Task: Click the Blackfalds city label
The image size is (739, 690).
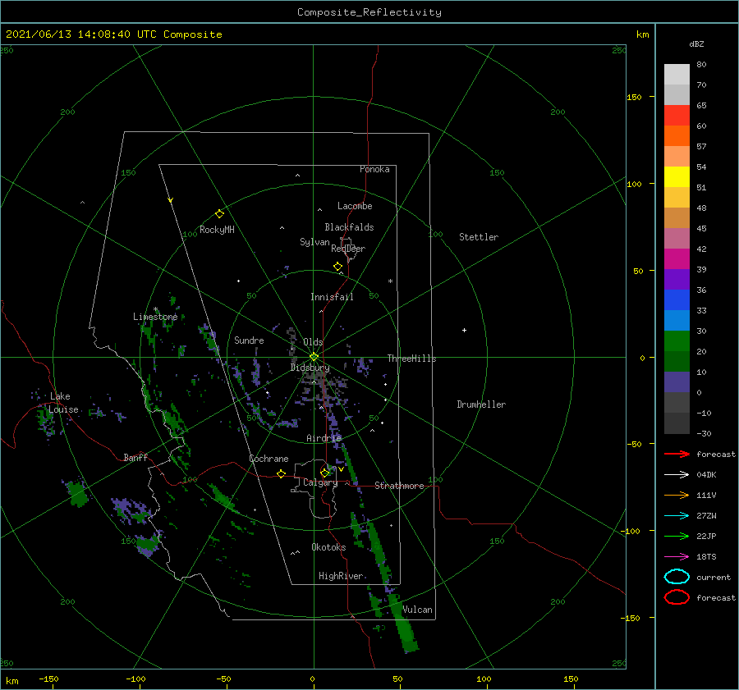Action: point(349,227)
